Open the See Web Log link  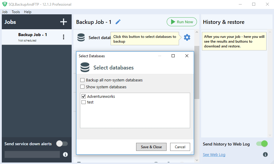214,154
